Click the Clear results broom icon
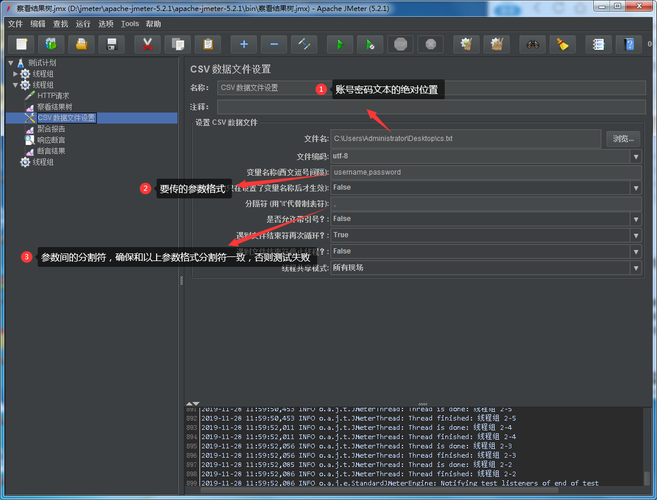Screen dimensions: 657x500 (x=467, y=44)
